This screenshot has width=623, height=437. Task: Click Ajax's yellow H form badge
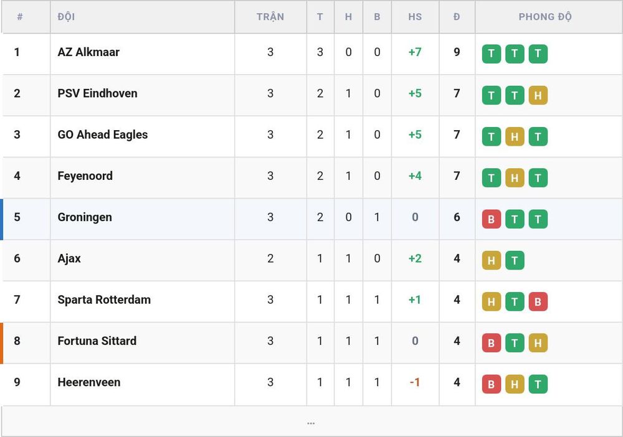point(491,260)
